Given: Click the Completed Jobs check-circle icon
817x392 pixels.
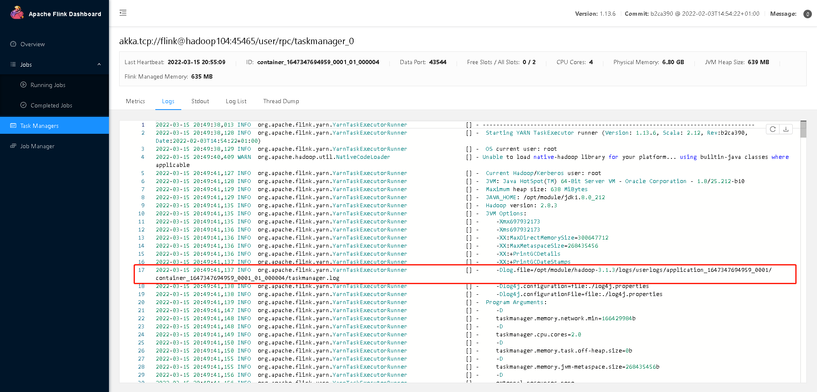Looking at the screenshot, I should [23, 105].
